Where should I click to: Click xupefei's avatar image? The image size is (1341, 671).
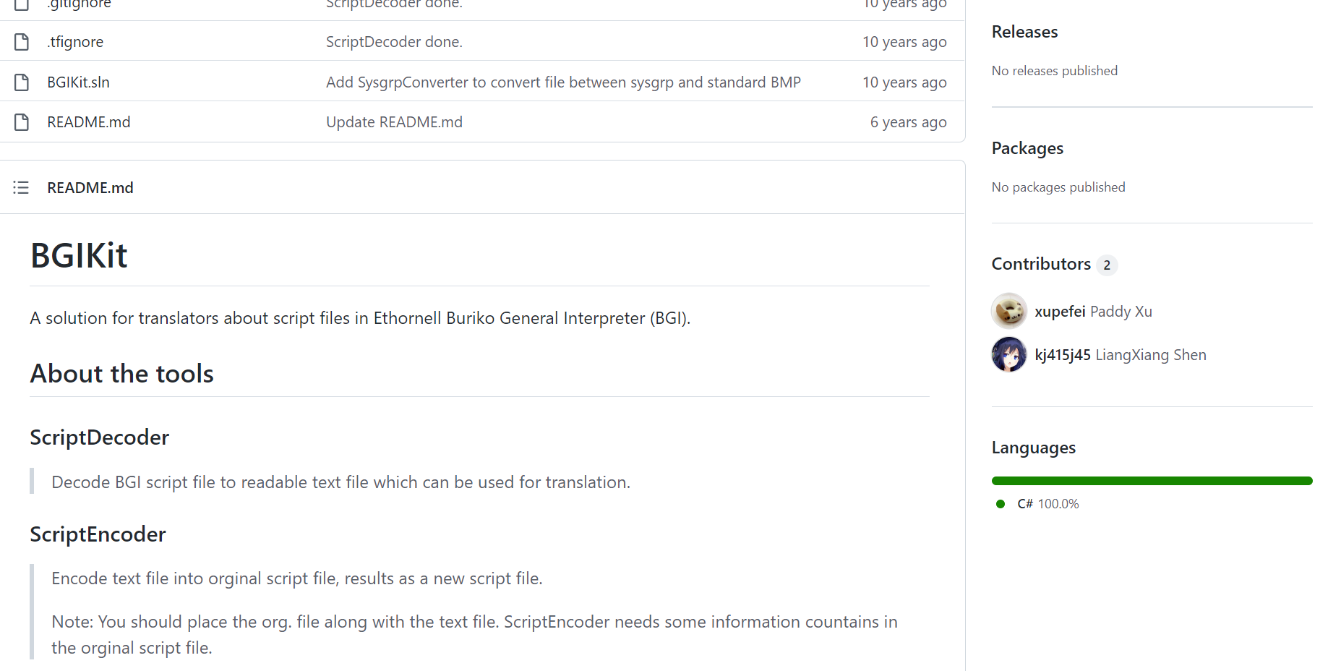1008,311
